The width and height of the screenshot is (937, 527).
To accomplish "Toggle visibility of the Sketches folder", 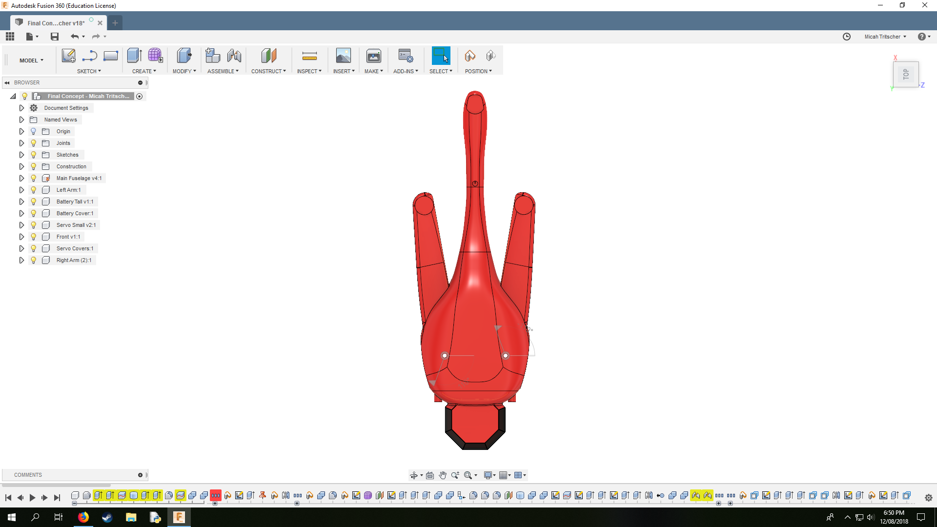I will pyautogui.click(x=33, y=155).
